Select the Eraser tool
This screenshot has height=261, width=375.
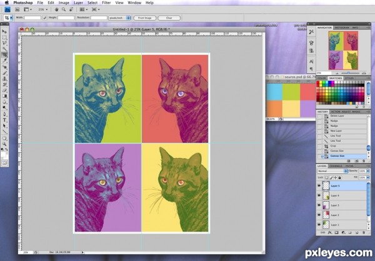[x=4, y=91]
